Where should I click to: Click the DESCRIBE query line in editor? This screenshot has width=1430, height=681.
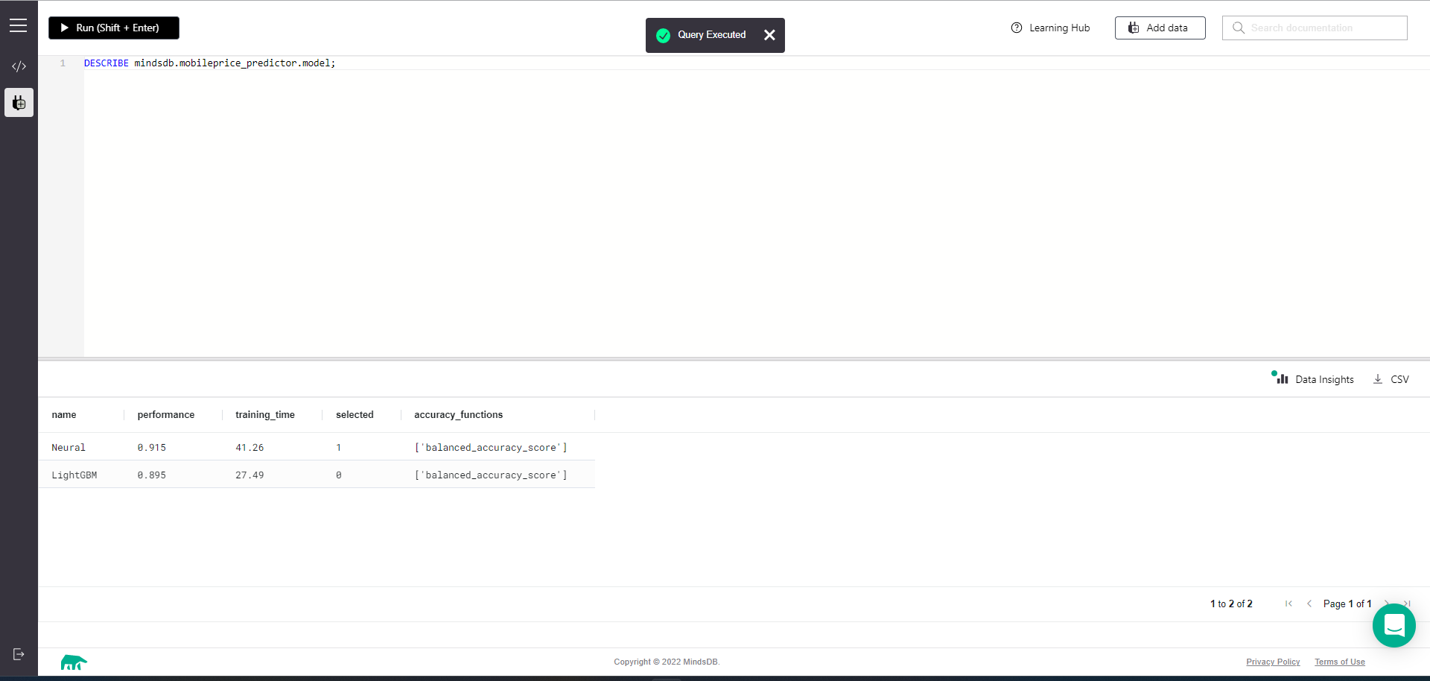(x=210, y=63)
